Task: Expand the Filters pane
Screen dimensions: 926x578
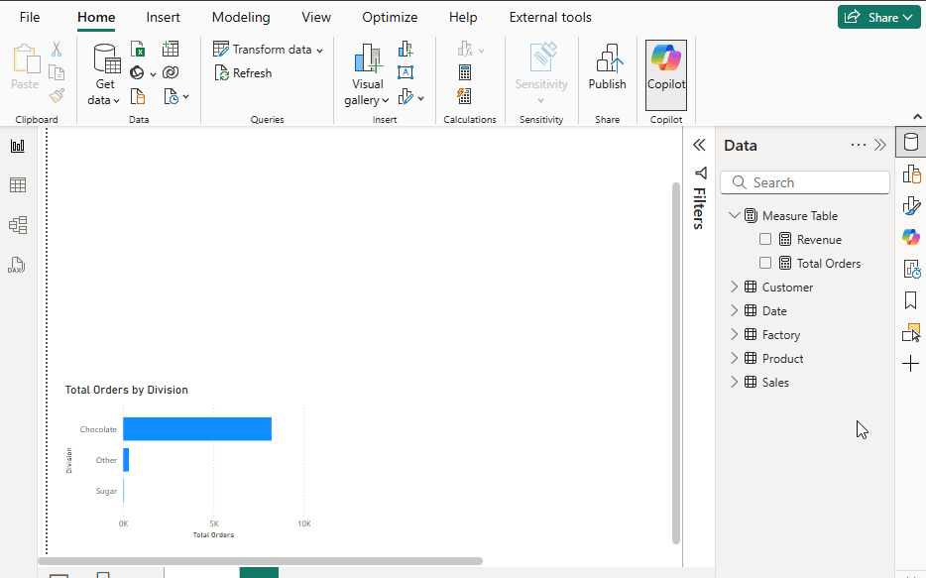Action: click(699, 145)
